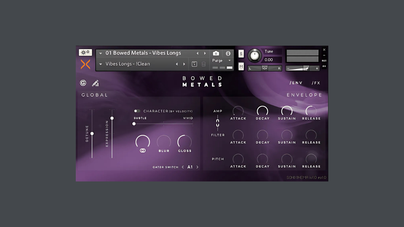Click the previous Gater Switch arrow
This screenshot has height=227, width=404.
point(183,167)
